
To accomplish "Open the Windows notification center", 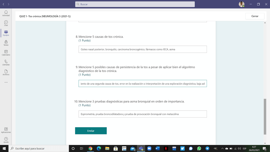I will [265, 148].
